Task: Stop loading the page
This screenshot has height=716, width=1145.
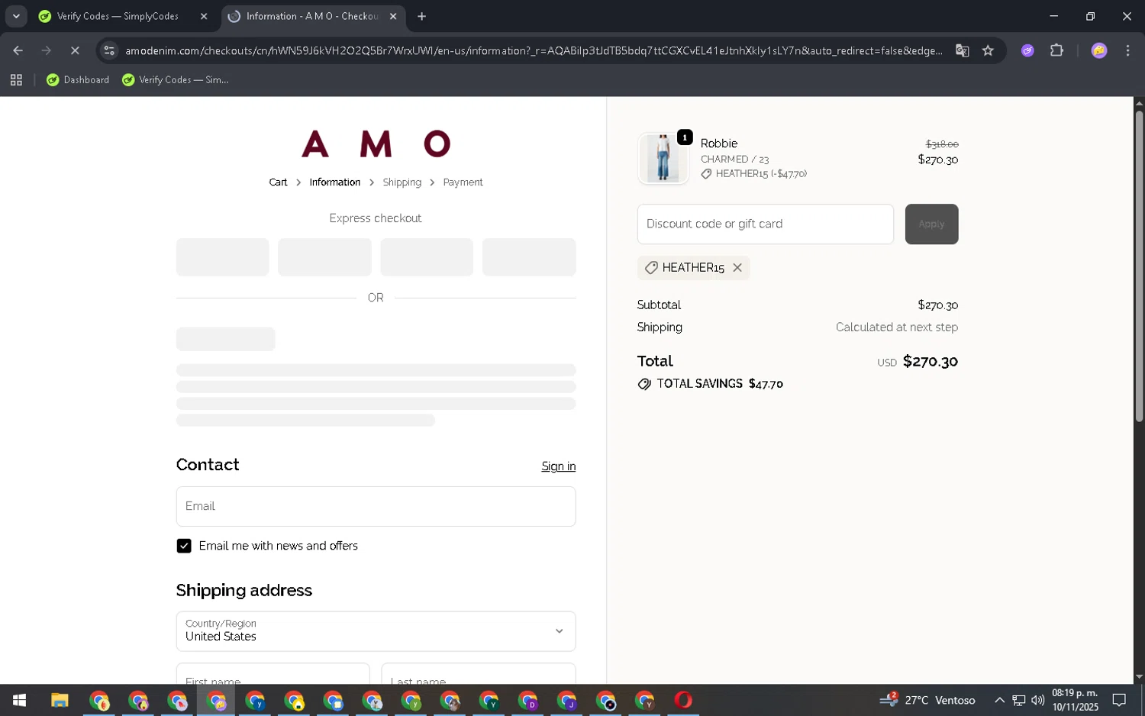Action: (x=75, y=50)
